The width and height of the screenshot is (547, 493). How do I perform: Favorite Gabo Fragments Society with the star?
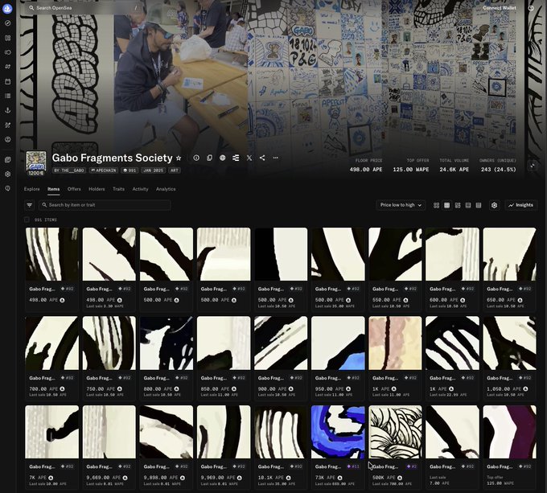coord(179,158)
